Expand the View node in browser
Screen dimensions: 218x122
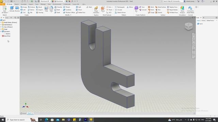click(1, 27)
